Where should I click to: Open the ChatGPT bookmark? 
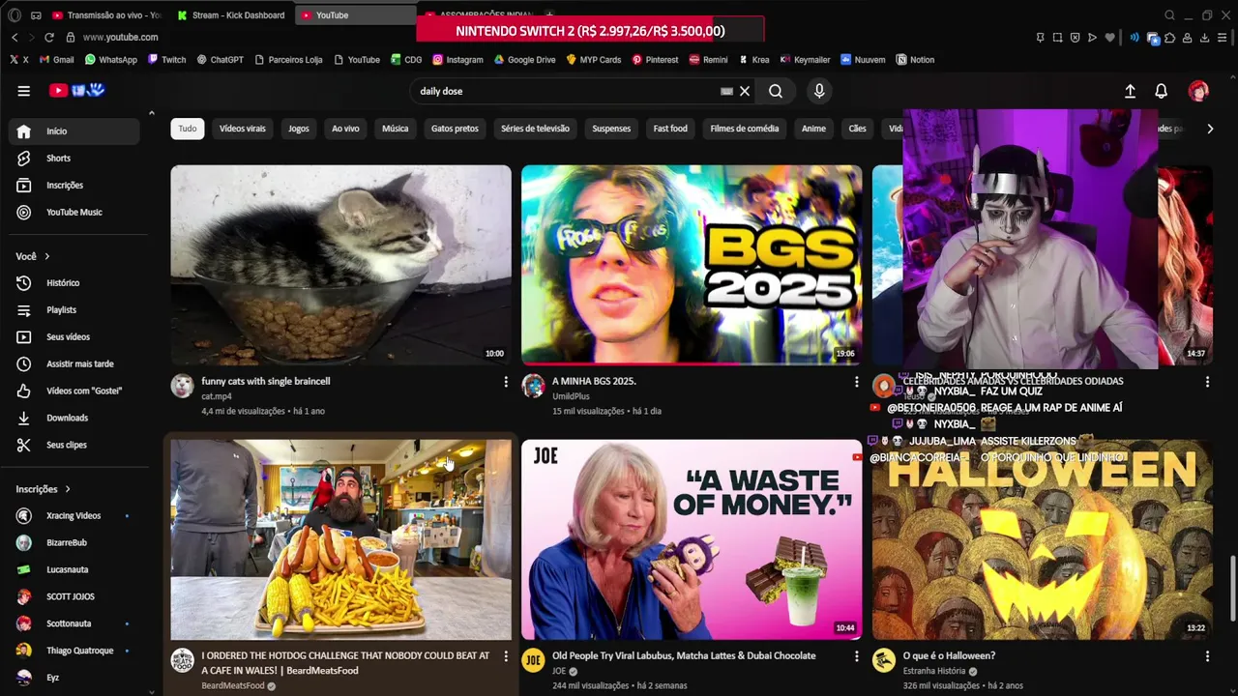220,60
